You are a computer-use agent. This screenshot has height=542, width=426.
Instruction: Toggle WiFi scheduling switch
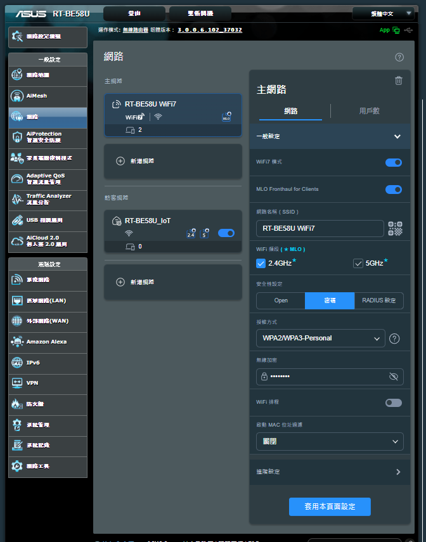(x=394, y=403)
